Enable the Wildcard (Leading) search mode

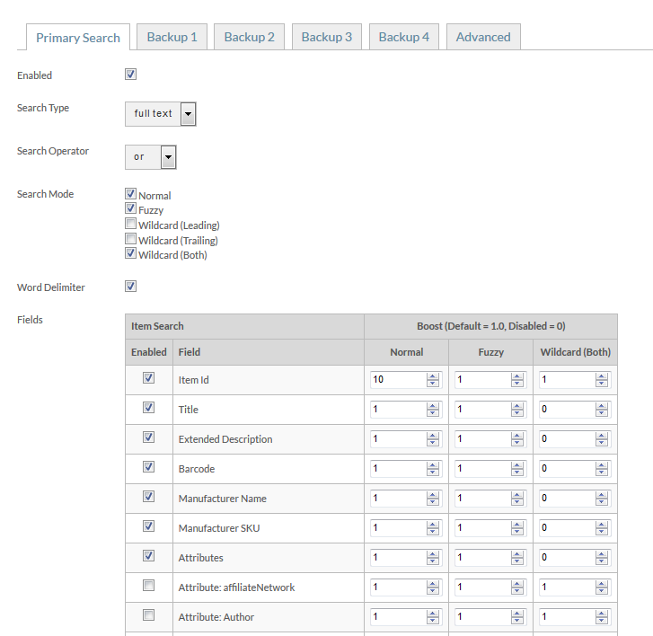131,224
